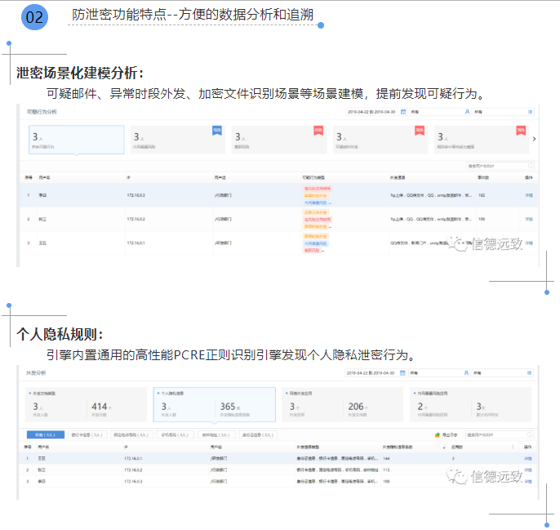Open 详情 link for 王五 in 外发分析 table
The height and width of the screenshot is (530, 560).
tap(528, 459)
